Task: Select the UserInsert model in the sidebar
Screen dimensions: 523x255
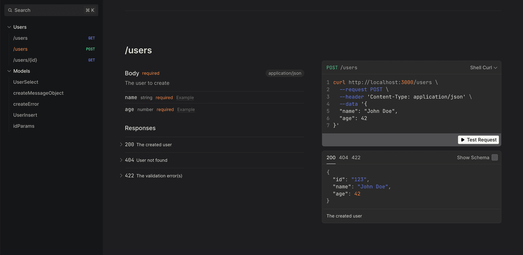Action: click(25, 115)
